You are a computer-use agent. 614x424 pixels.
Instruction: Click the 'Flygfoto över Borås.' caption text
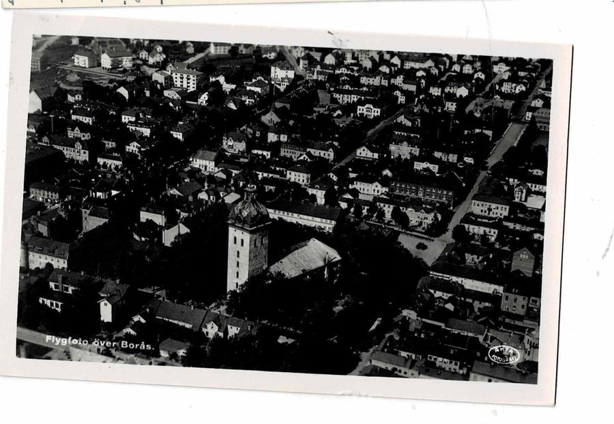[x=100, y=343]
